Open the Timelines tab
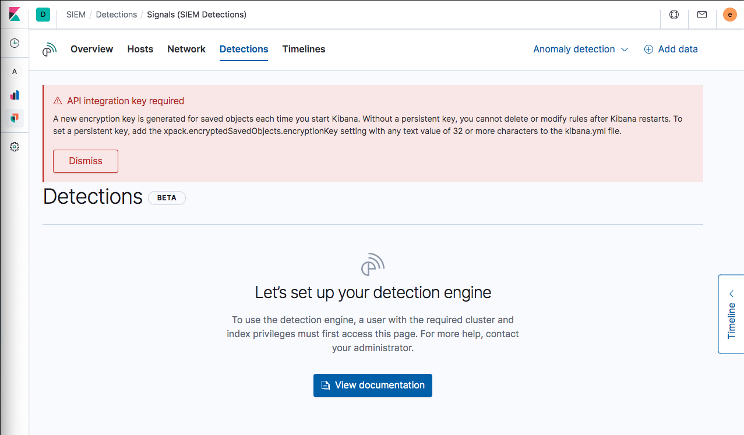The image size is (744, 435). coord(304,49)
